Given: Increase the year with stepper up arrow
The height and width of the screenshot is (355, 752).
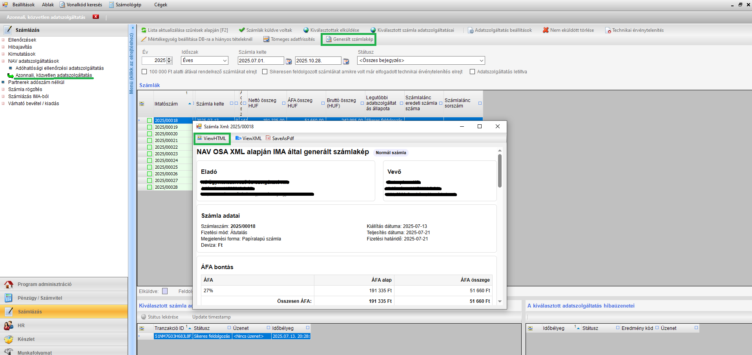Looking at the screenshot, I should (170, 59).
